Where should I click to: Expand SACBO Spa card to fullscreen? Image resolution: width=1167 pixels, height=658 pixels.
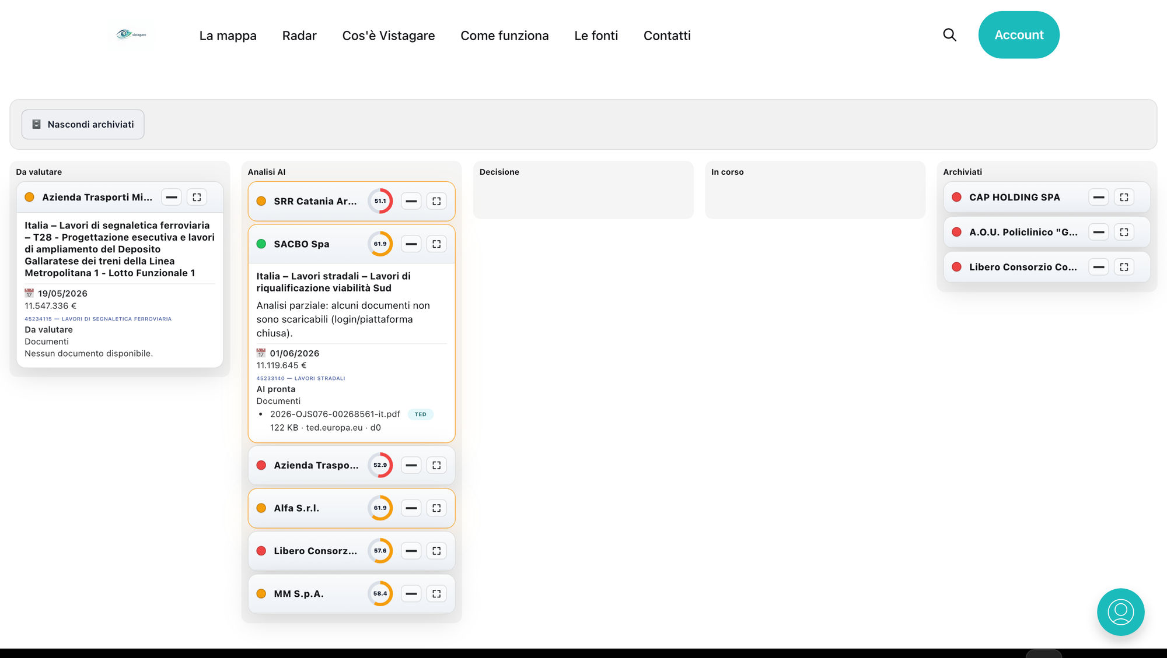[436, 244]
